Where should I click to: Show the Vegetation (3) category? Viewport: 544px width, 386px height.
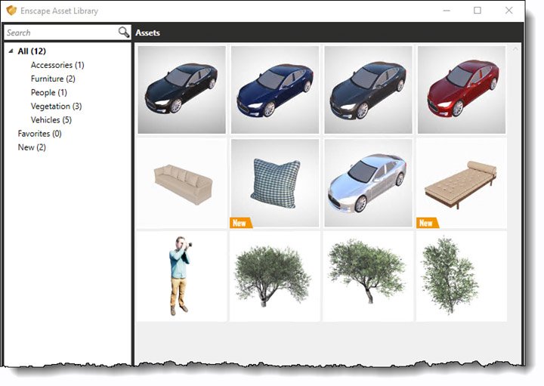56,106
